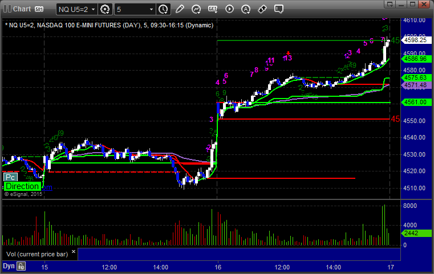Toggle the Dyn scaling mode label
434x274 pixels.
(x=9, y=266)
